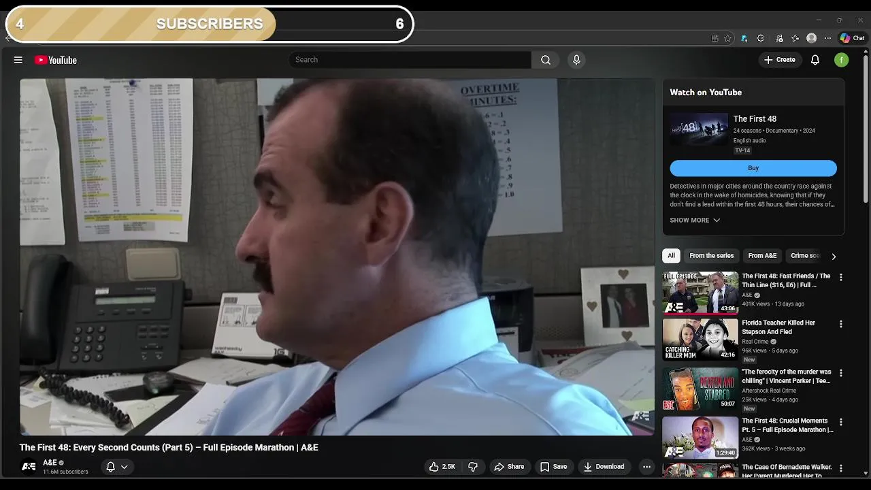This screenshot has width=871, height=490.
Task: Open Real Crime channel name
Action: tap(755, 342)
